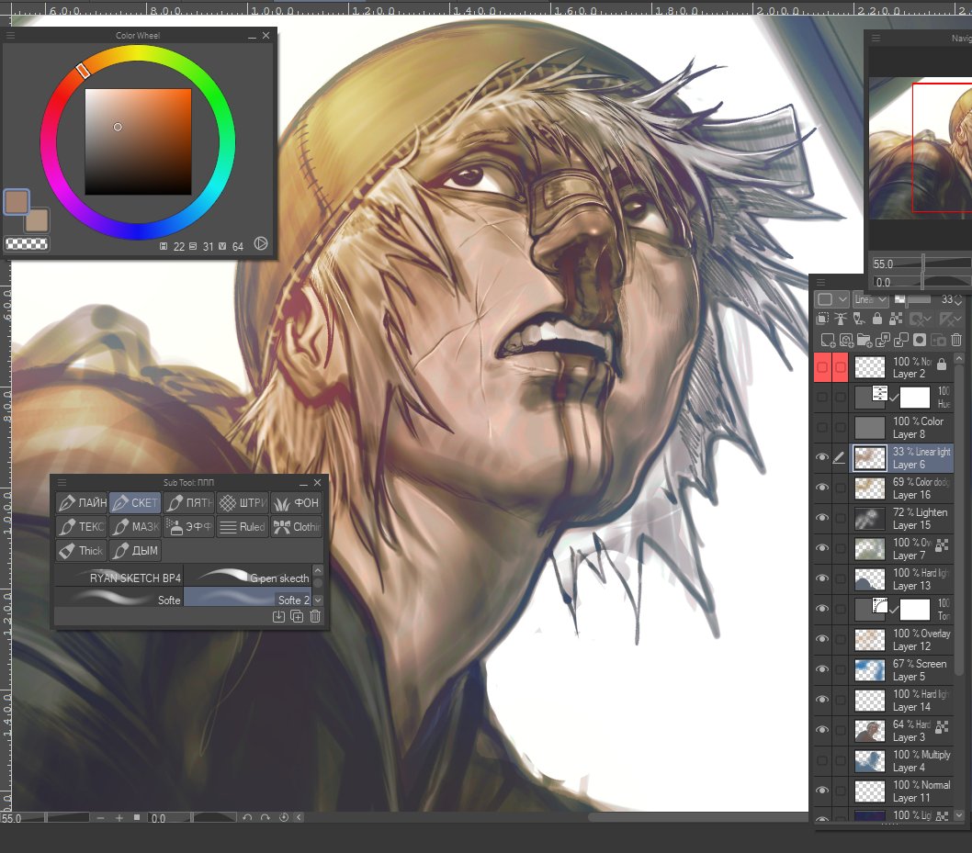Select the Softe 2 brush
The image size is (972, 853).
tap(249, 599)
